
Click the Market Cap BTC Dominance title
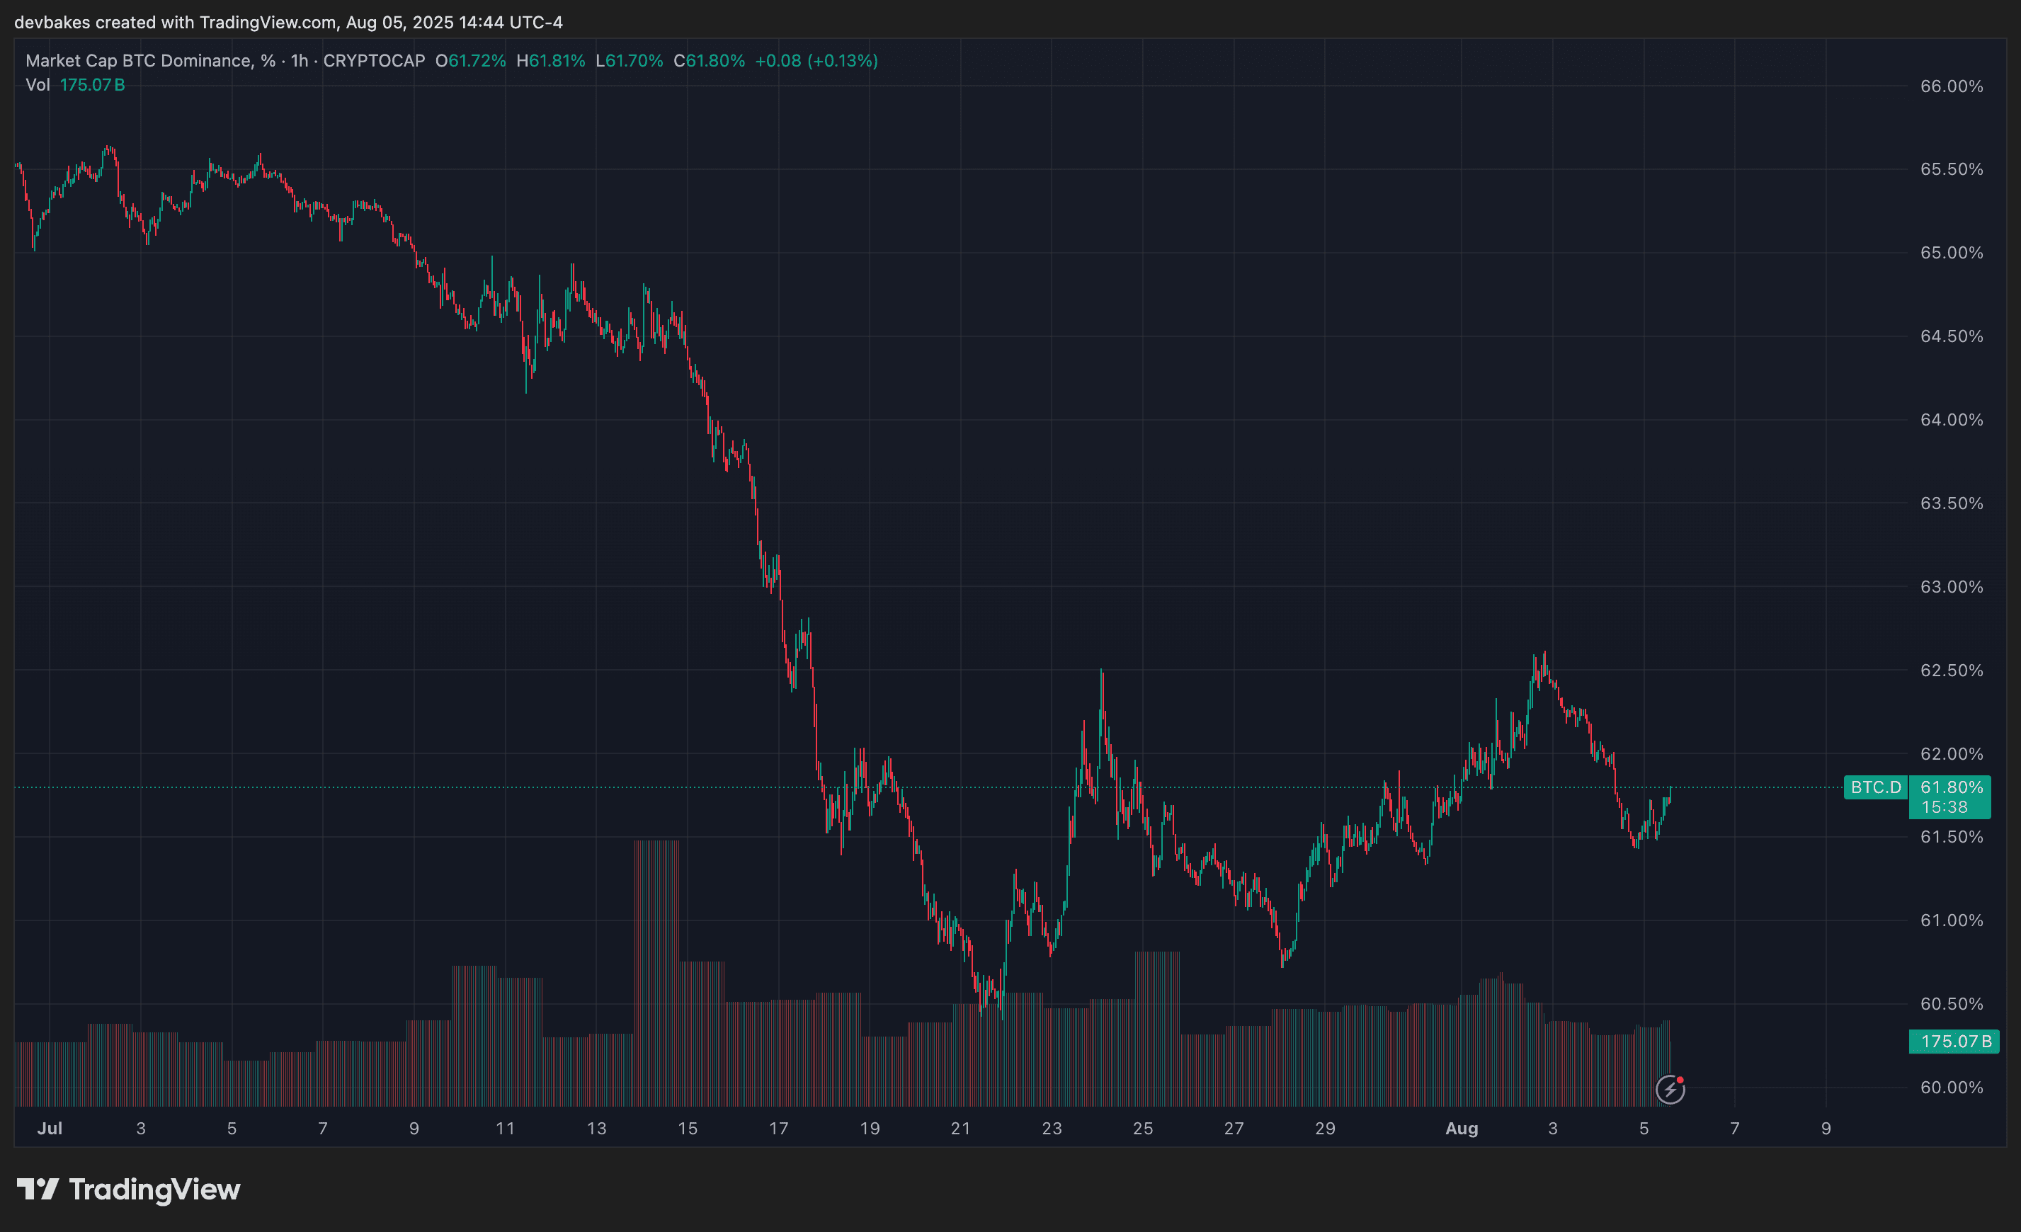(151, 61)
